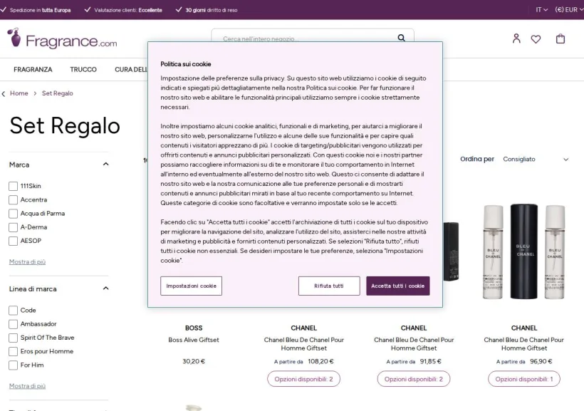Click Rifiuta tutti button
This screenshot has width=584, height=411.
coord(329,286)
